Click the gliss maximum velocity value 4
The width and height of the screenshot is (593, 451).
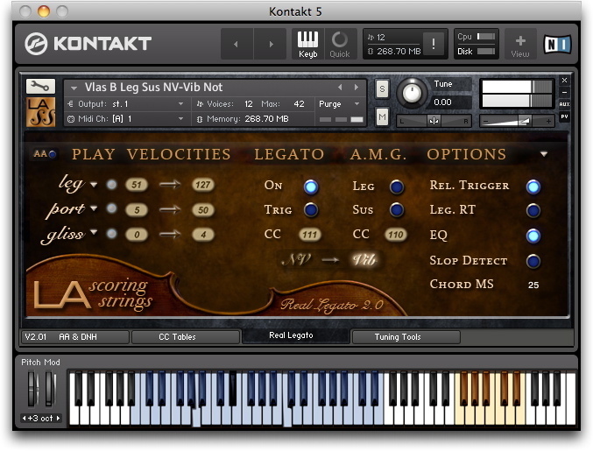(x=203, y=235)
